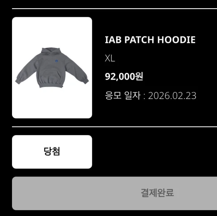
Task: Click the hood of the gray hoodie
Action: click(x=51, y=52)
